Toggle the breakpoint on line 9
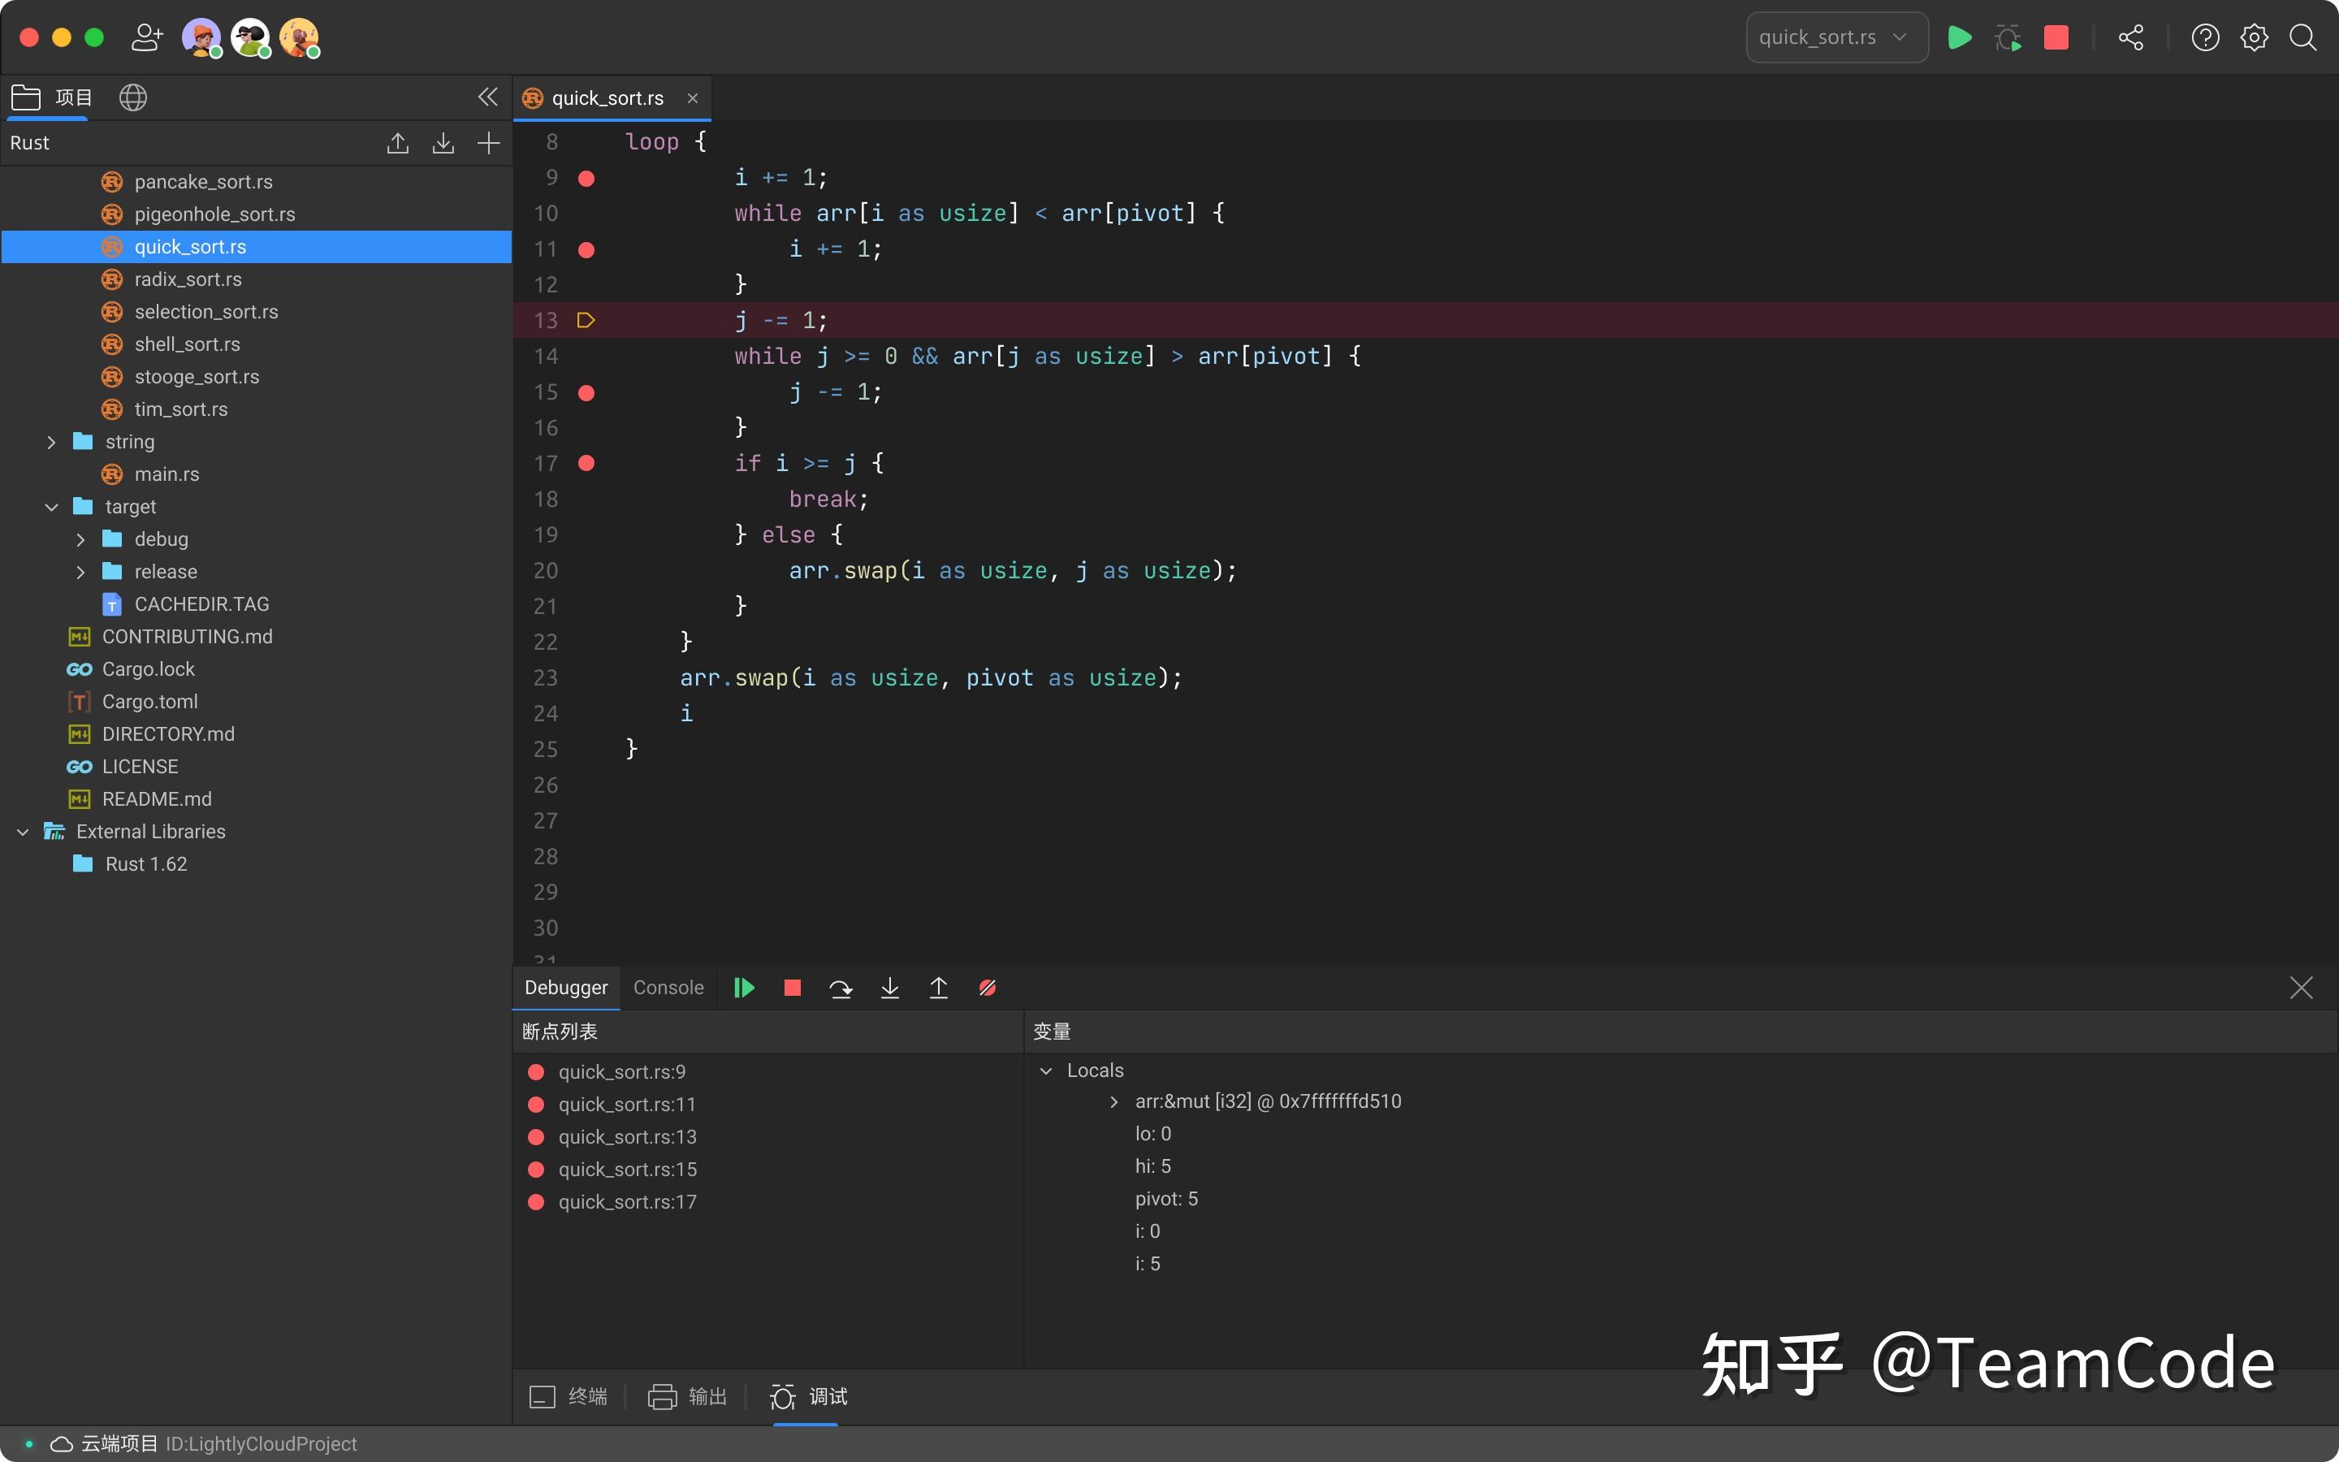Viewport: 2339px width, 1462px height. (x=586, y=178)
